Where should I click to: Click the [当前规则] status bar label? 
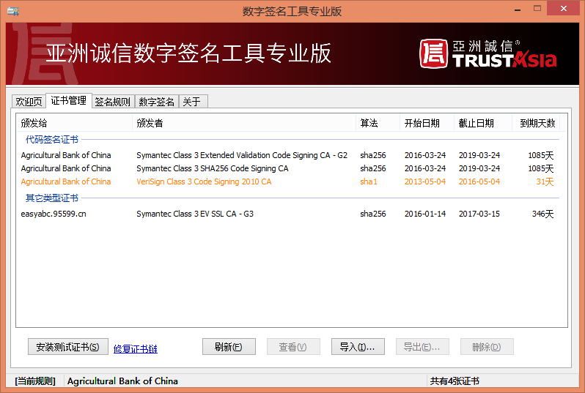tap(35, 381)
